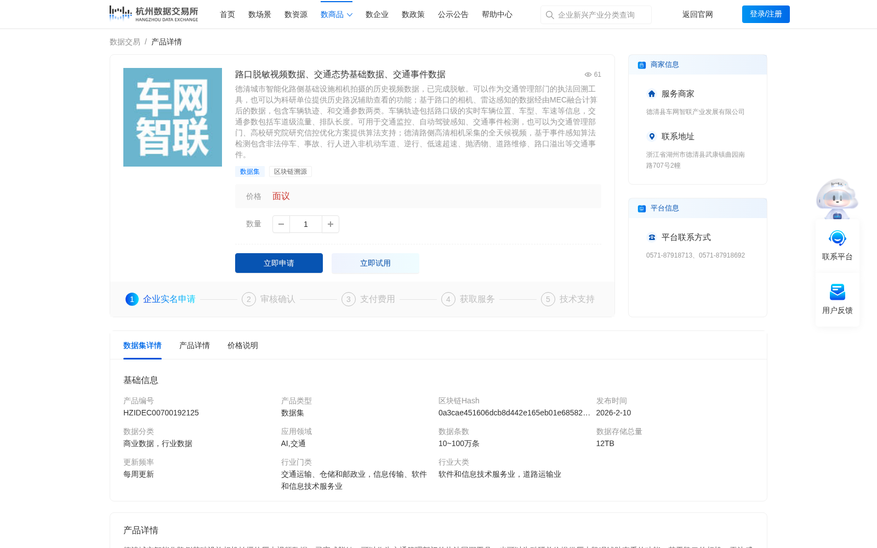Click merchant name 德清县车网智联产业发展有限公司

pyautogui.click(x=695, y=112)
